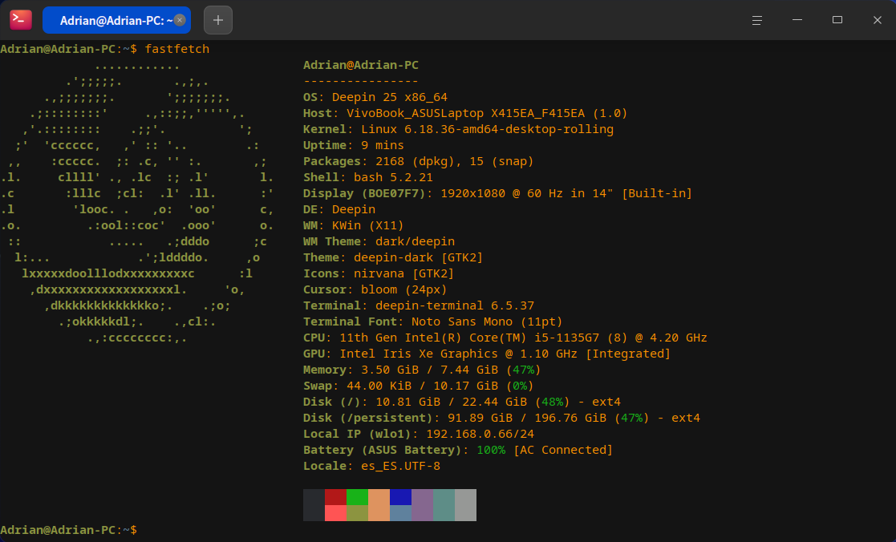The height and width of the screenshot is (542, 896).
Task: Click the Terminal Font Noto Sans Mono line
Action: point(433,322)
